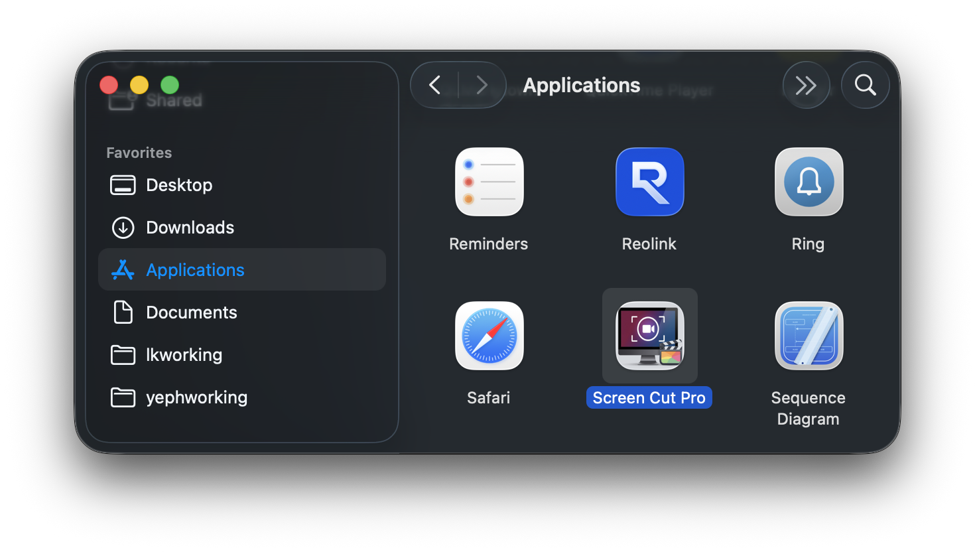
Task: Select the Screen Cut Pro icon
Action: coord(650,336)
